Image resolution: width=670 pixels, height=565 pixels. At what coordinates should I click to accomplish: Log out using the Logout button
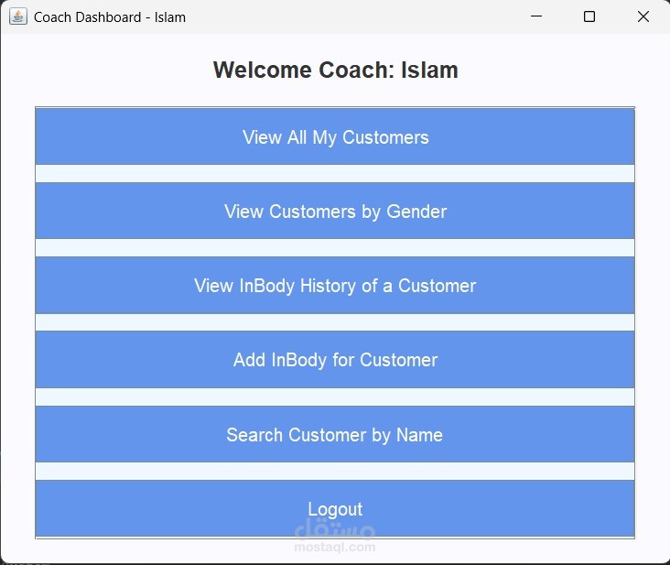[x=335, y=508]
